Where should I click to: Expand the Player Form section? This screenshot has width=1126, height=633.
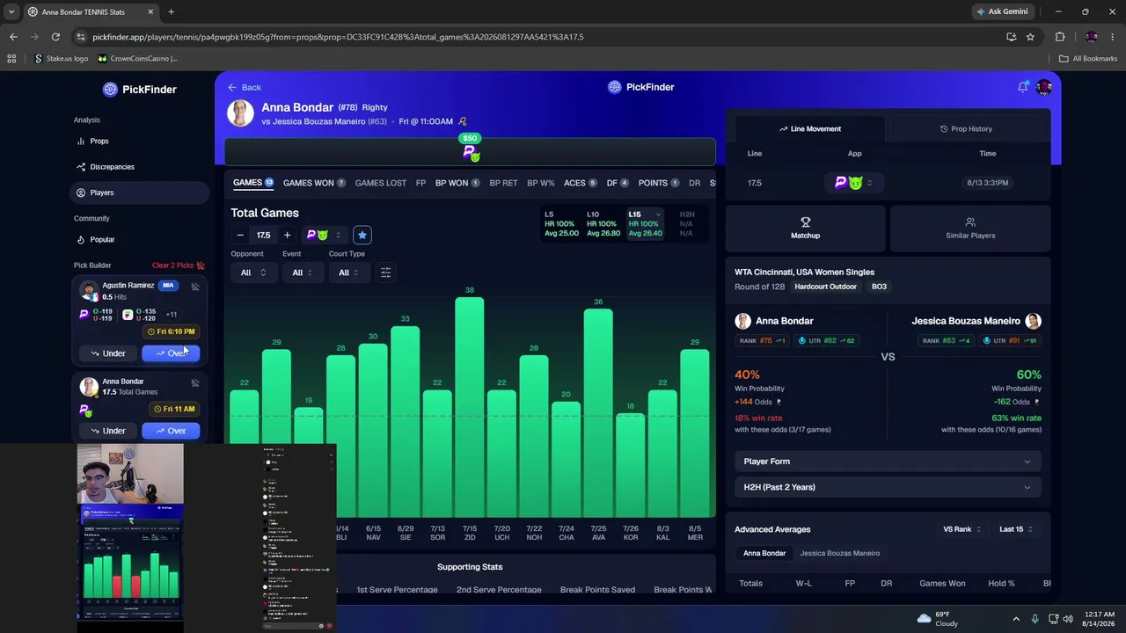888,462
